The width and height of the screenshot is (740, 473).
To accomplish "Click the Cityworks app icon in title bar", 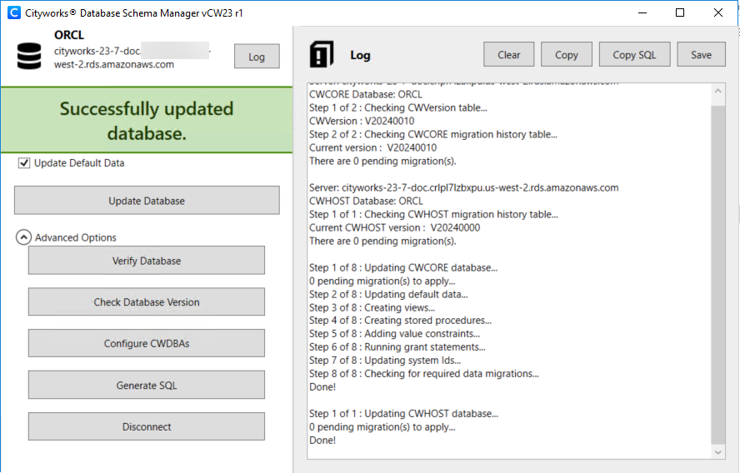I will coord(13,12).
